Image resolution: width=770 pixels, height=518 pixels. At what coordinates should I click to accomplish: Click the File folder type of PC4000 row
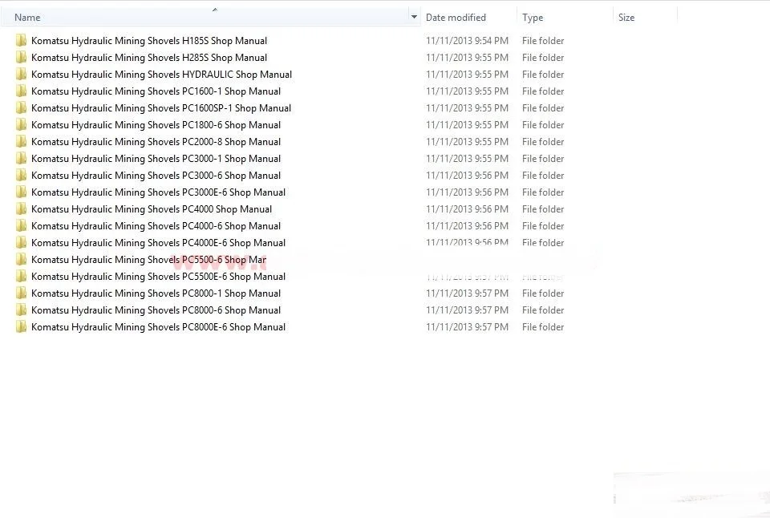(x=543, y=209)
